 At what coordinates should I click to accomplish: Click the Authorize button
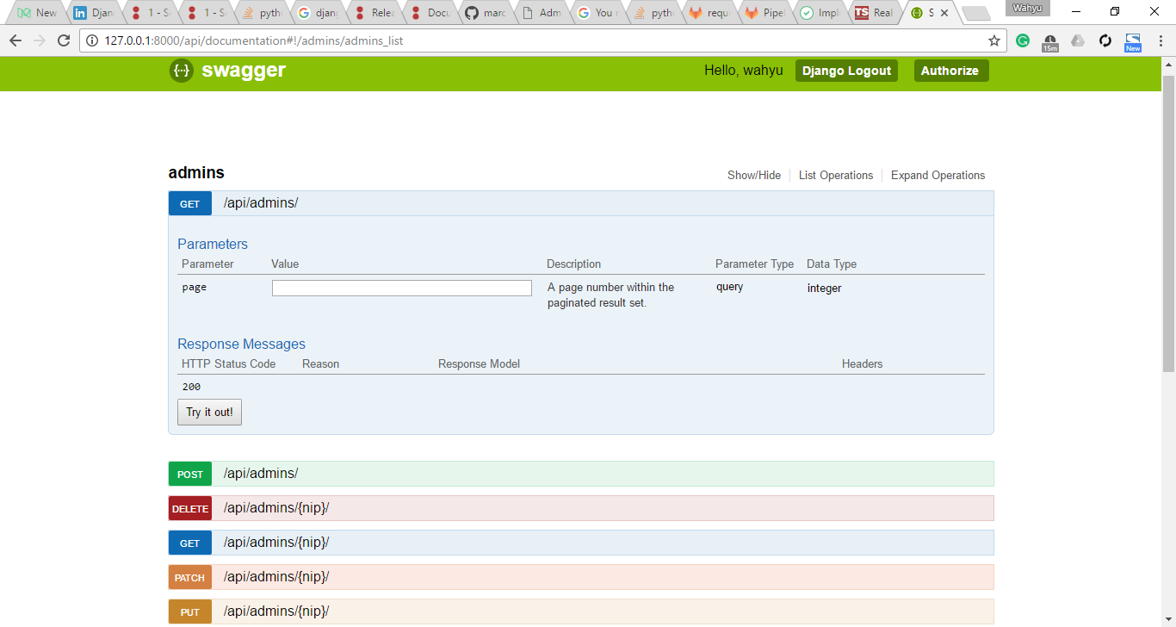pyautogui.click(x=950, y=71)
